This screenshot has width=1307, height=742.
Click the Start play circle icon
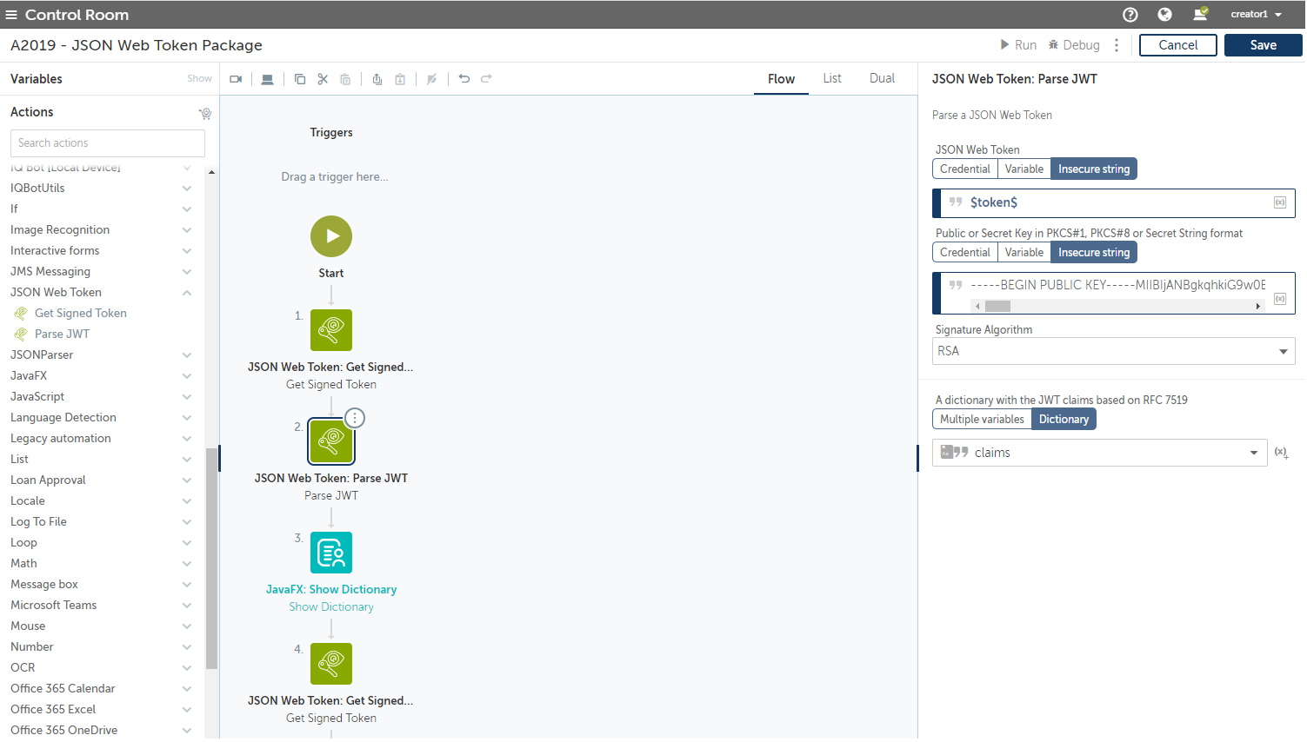click(331, 236)
